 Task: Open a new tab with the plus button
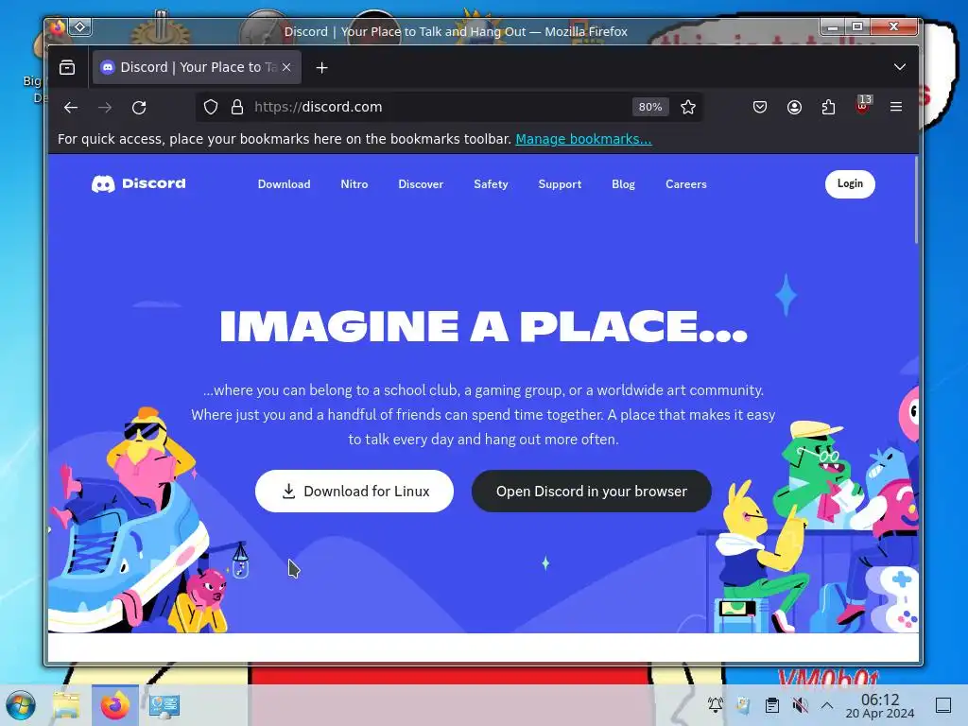(321, 67)
